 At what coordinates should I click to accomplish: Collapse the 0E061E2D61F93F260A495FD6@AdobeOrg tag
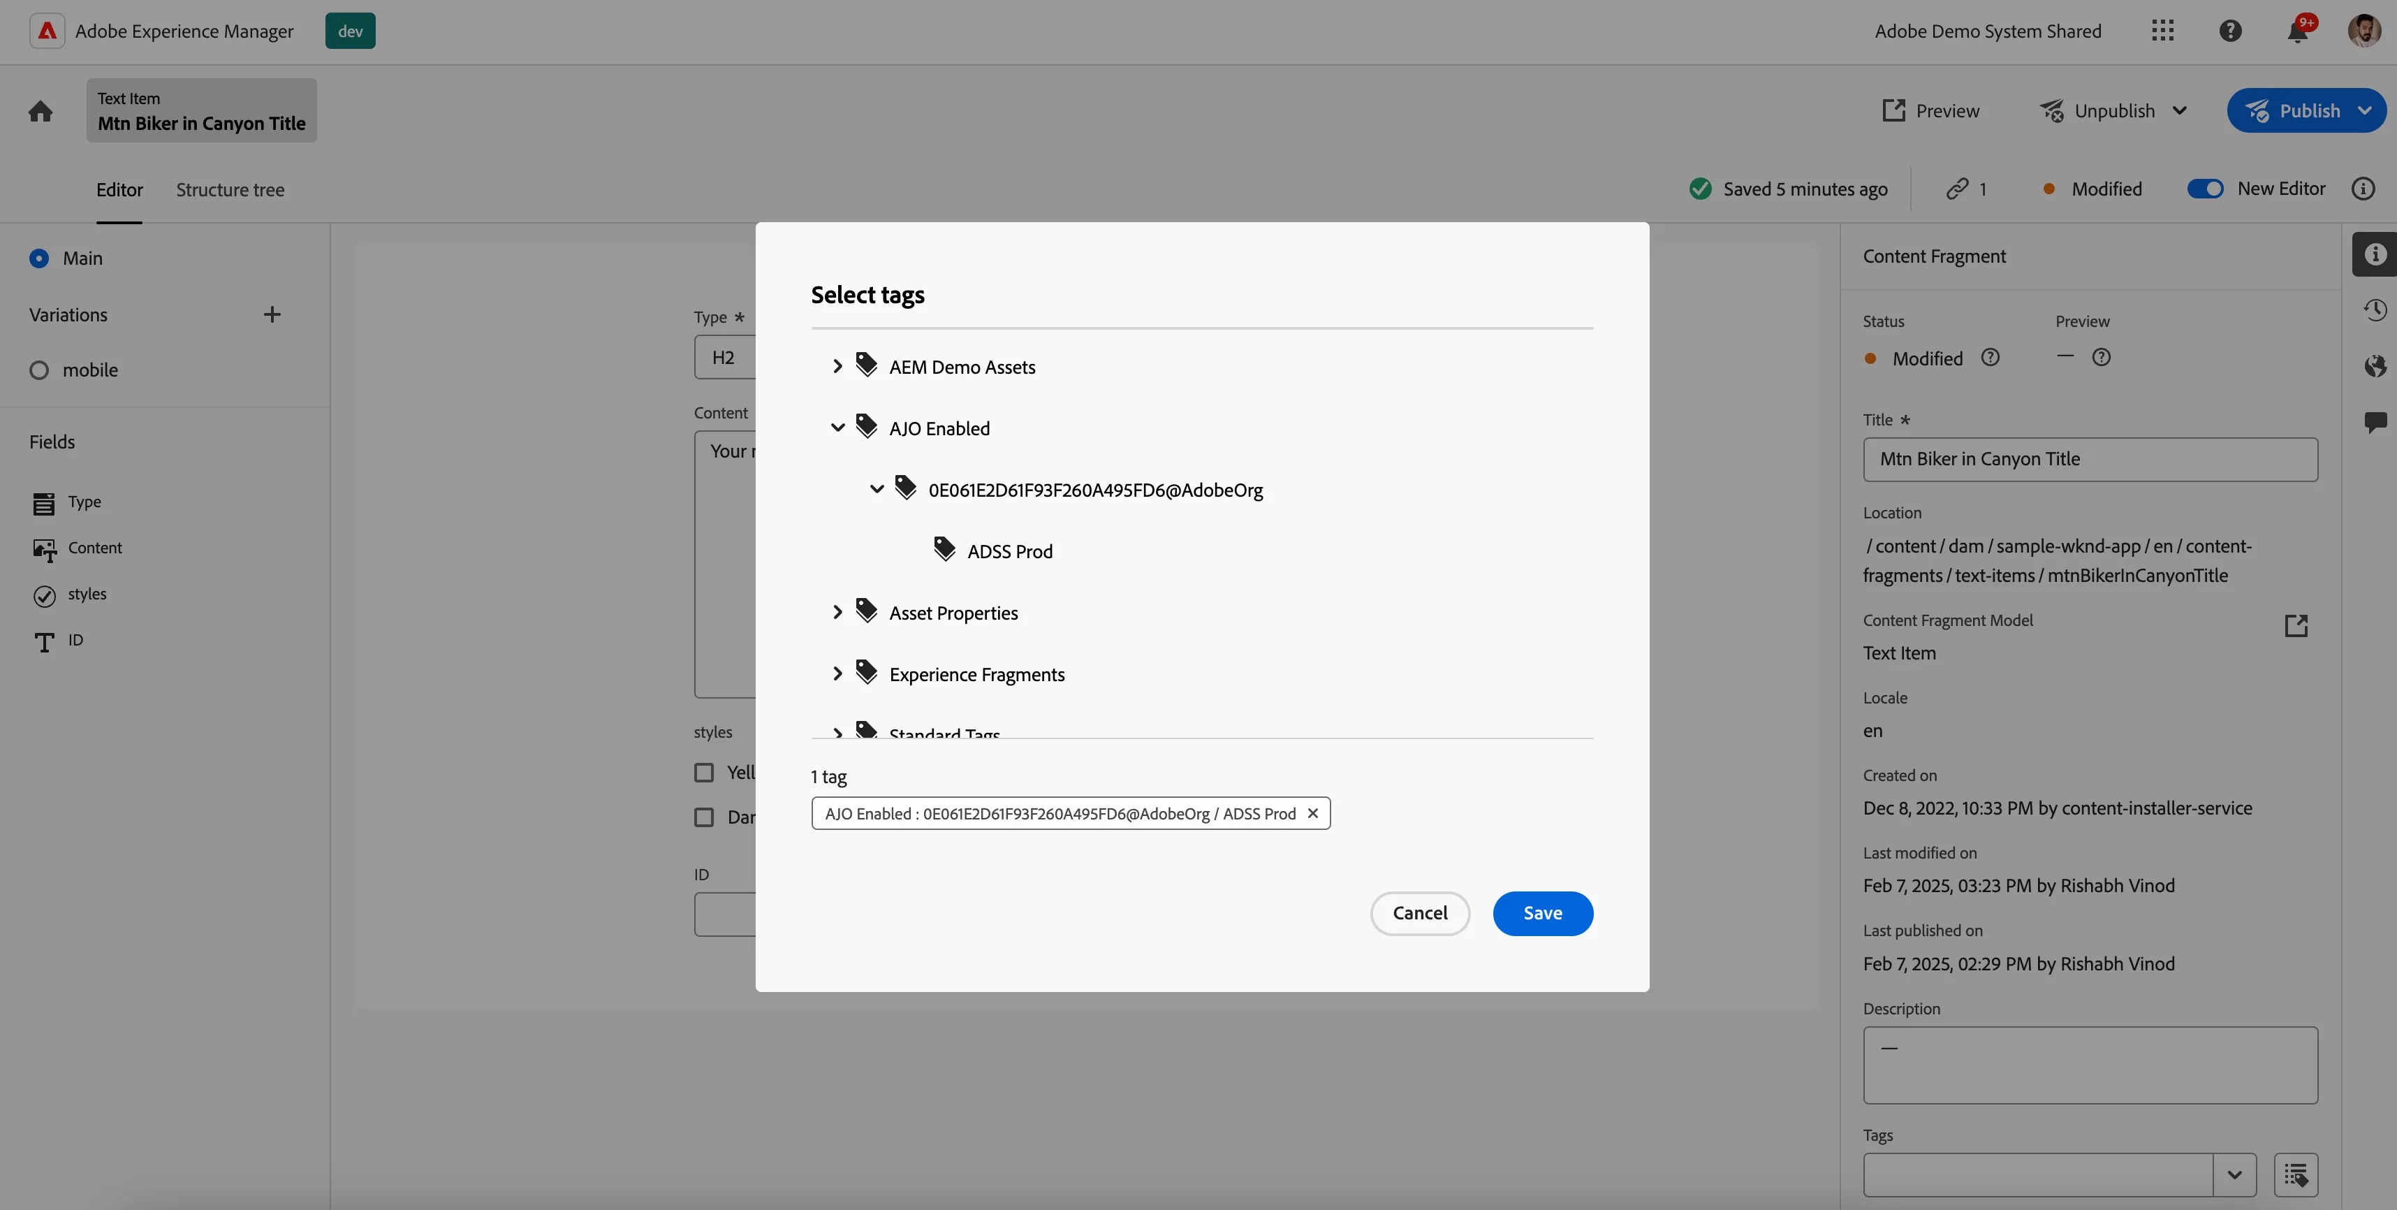pos(876,490)
